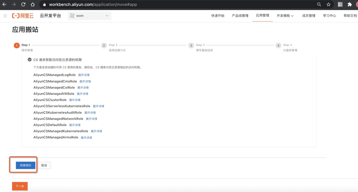Expand details for AliyunCSManagedLogRole
Screen dimensions: 358x192
coord(84,75)
